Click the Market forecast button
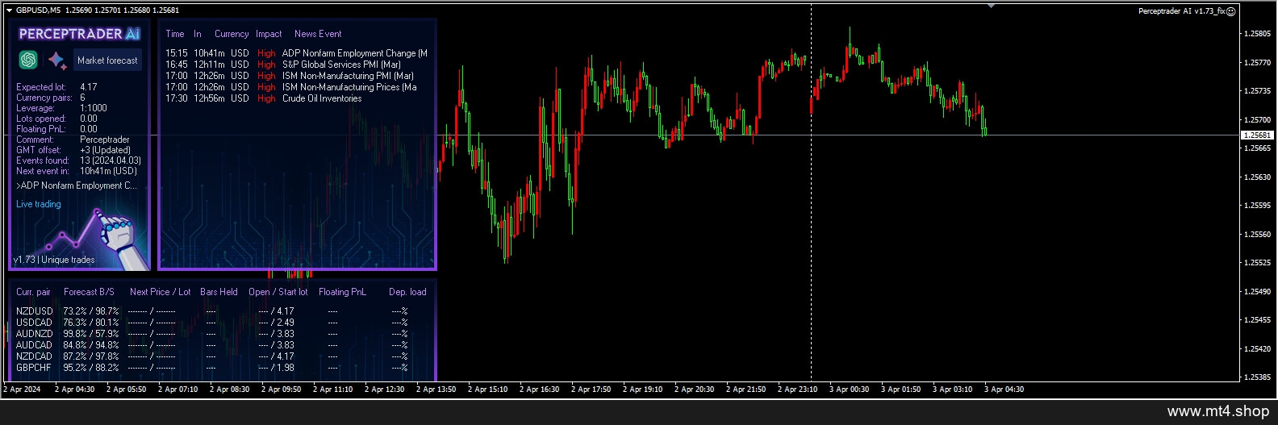The height and width of the screenshot is (425, 1278). (107, 60)
